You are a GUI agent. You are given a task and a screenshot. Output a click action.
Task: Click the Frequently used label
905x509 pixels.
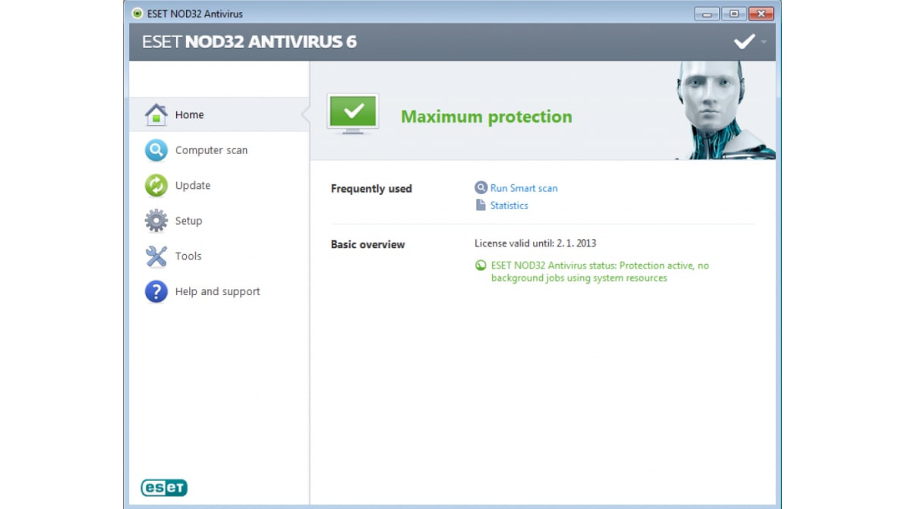point(371,188)
